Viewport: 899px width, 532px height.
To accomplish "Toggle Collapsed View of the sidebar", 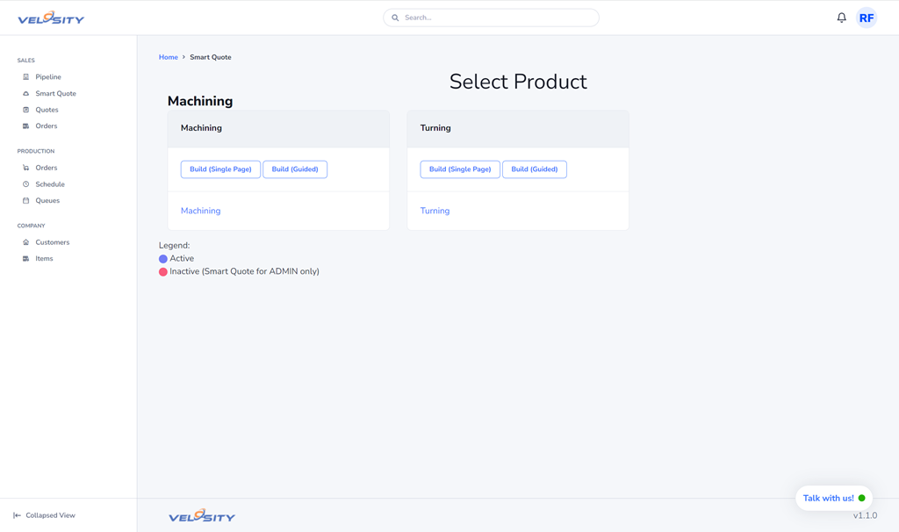I will tap(44, 515).
